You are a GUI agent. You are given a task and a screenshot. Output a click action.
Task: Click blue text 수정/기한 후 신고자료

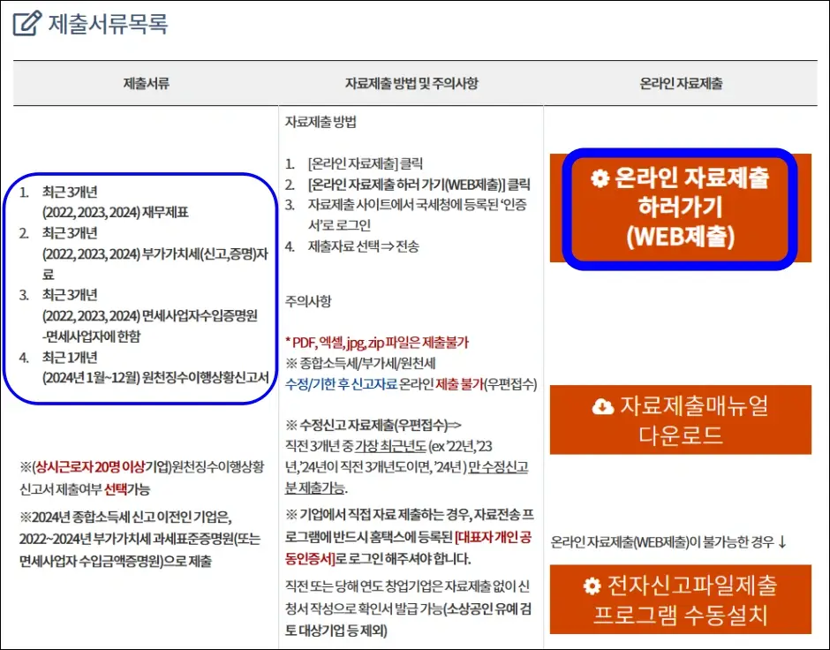pos(341,384)
